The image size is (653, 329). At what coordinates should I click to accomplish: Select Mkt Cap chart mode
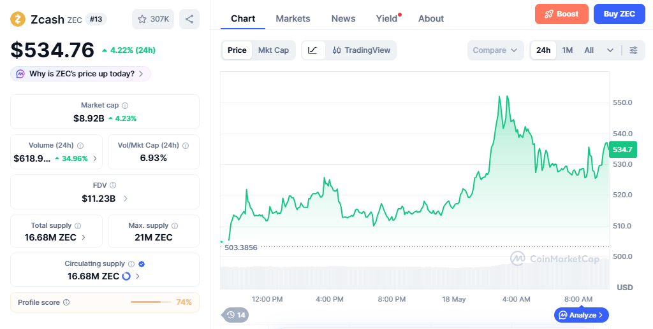click(x=273, y=50)
